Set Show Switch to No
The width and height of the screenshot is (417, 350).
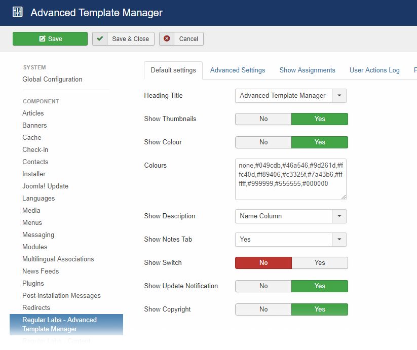tap(263, 263)
